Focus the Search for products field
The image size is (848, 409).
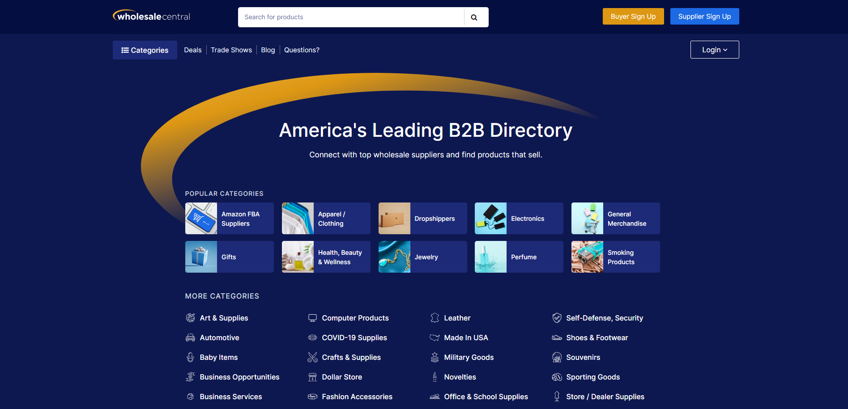point(351,17)
